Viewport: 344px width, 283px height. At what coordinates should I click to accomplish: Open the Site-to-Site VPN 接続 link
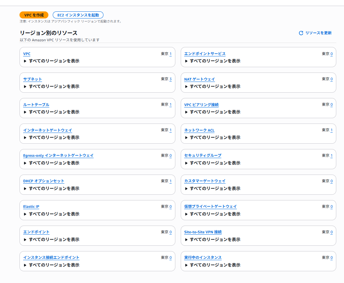pos(203,232)
